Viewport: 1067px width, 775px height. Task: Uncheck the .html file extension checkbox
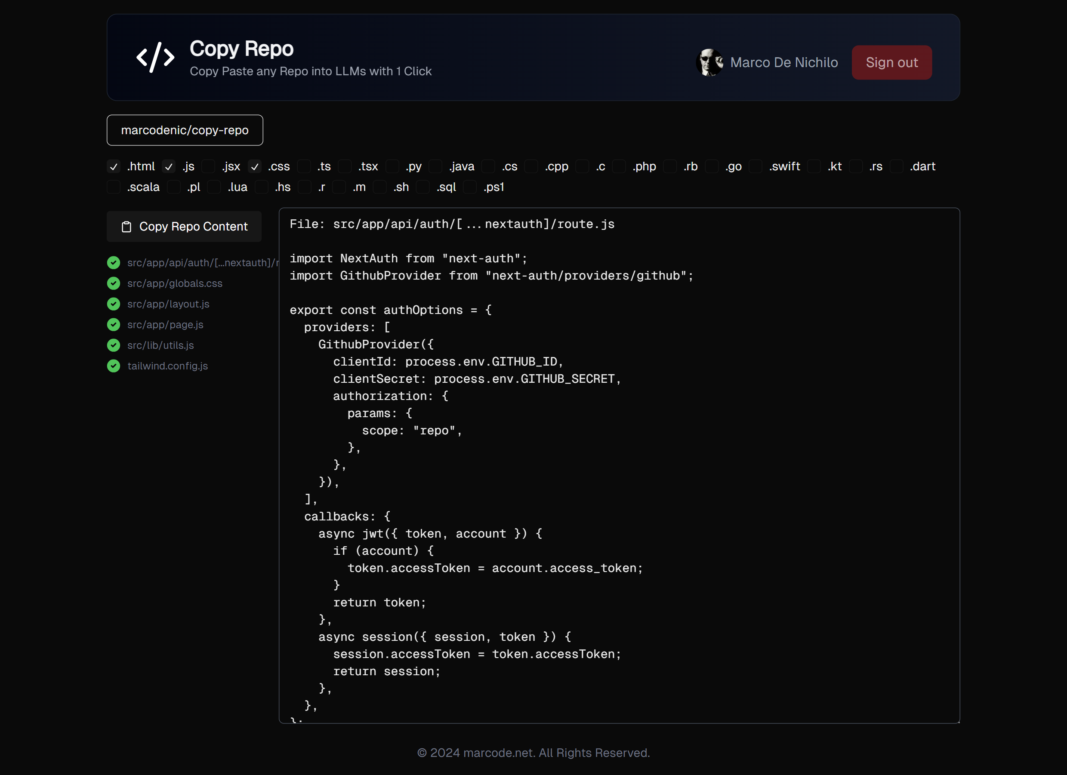click(114, 166)
